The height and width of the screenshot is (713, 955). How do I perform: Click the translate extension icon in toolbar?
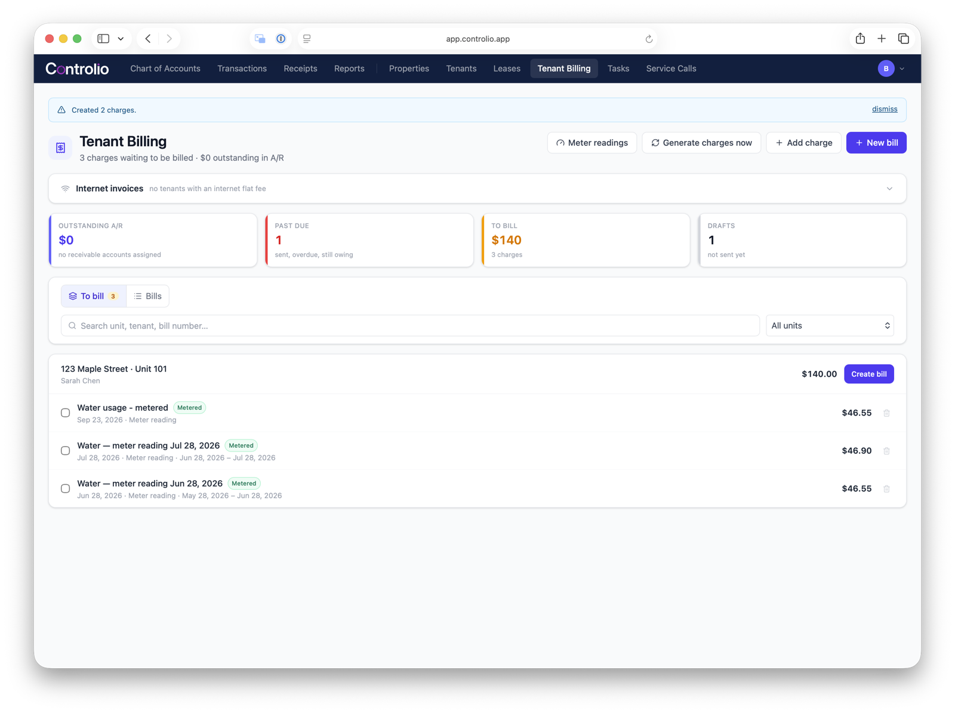point(260,39)
